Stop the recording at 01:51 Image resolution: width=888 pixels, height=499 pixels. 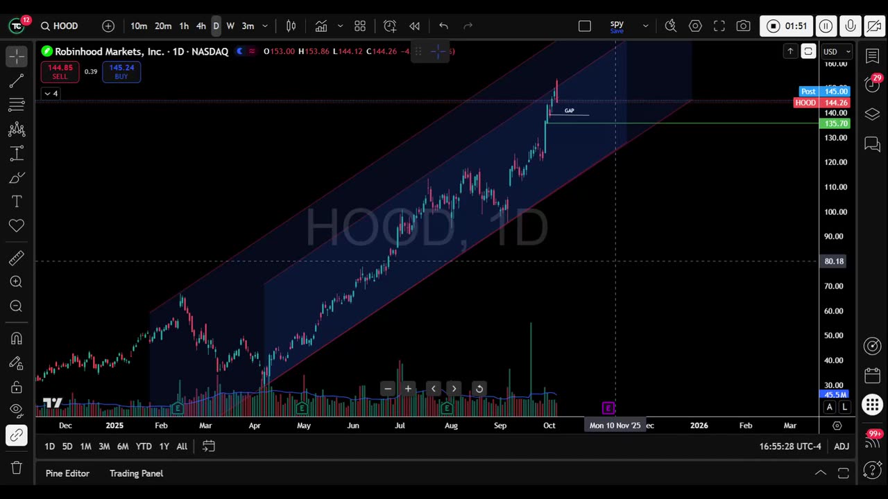pos(787,26)
